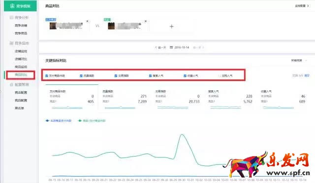Click the 关键指标对比 section title
This screenshot has width=315, height=183.
coord(56,60)
